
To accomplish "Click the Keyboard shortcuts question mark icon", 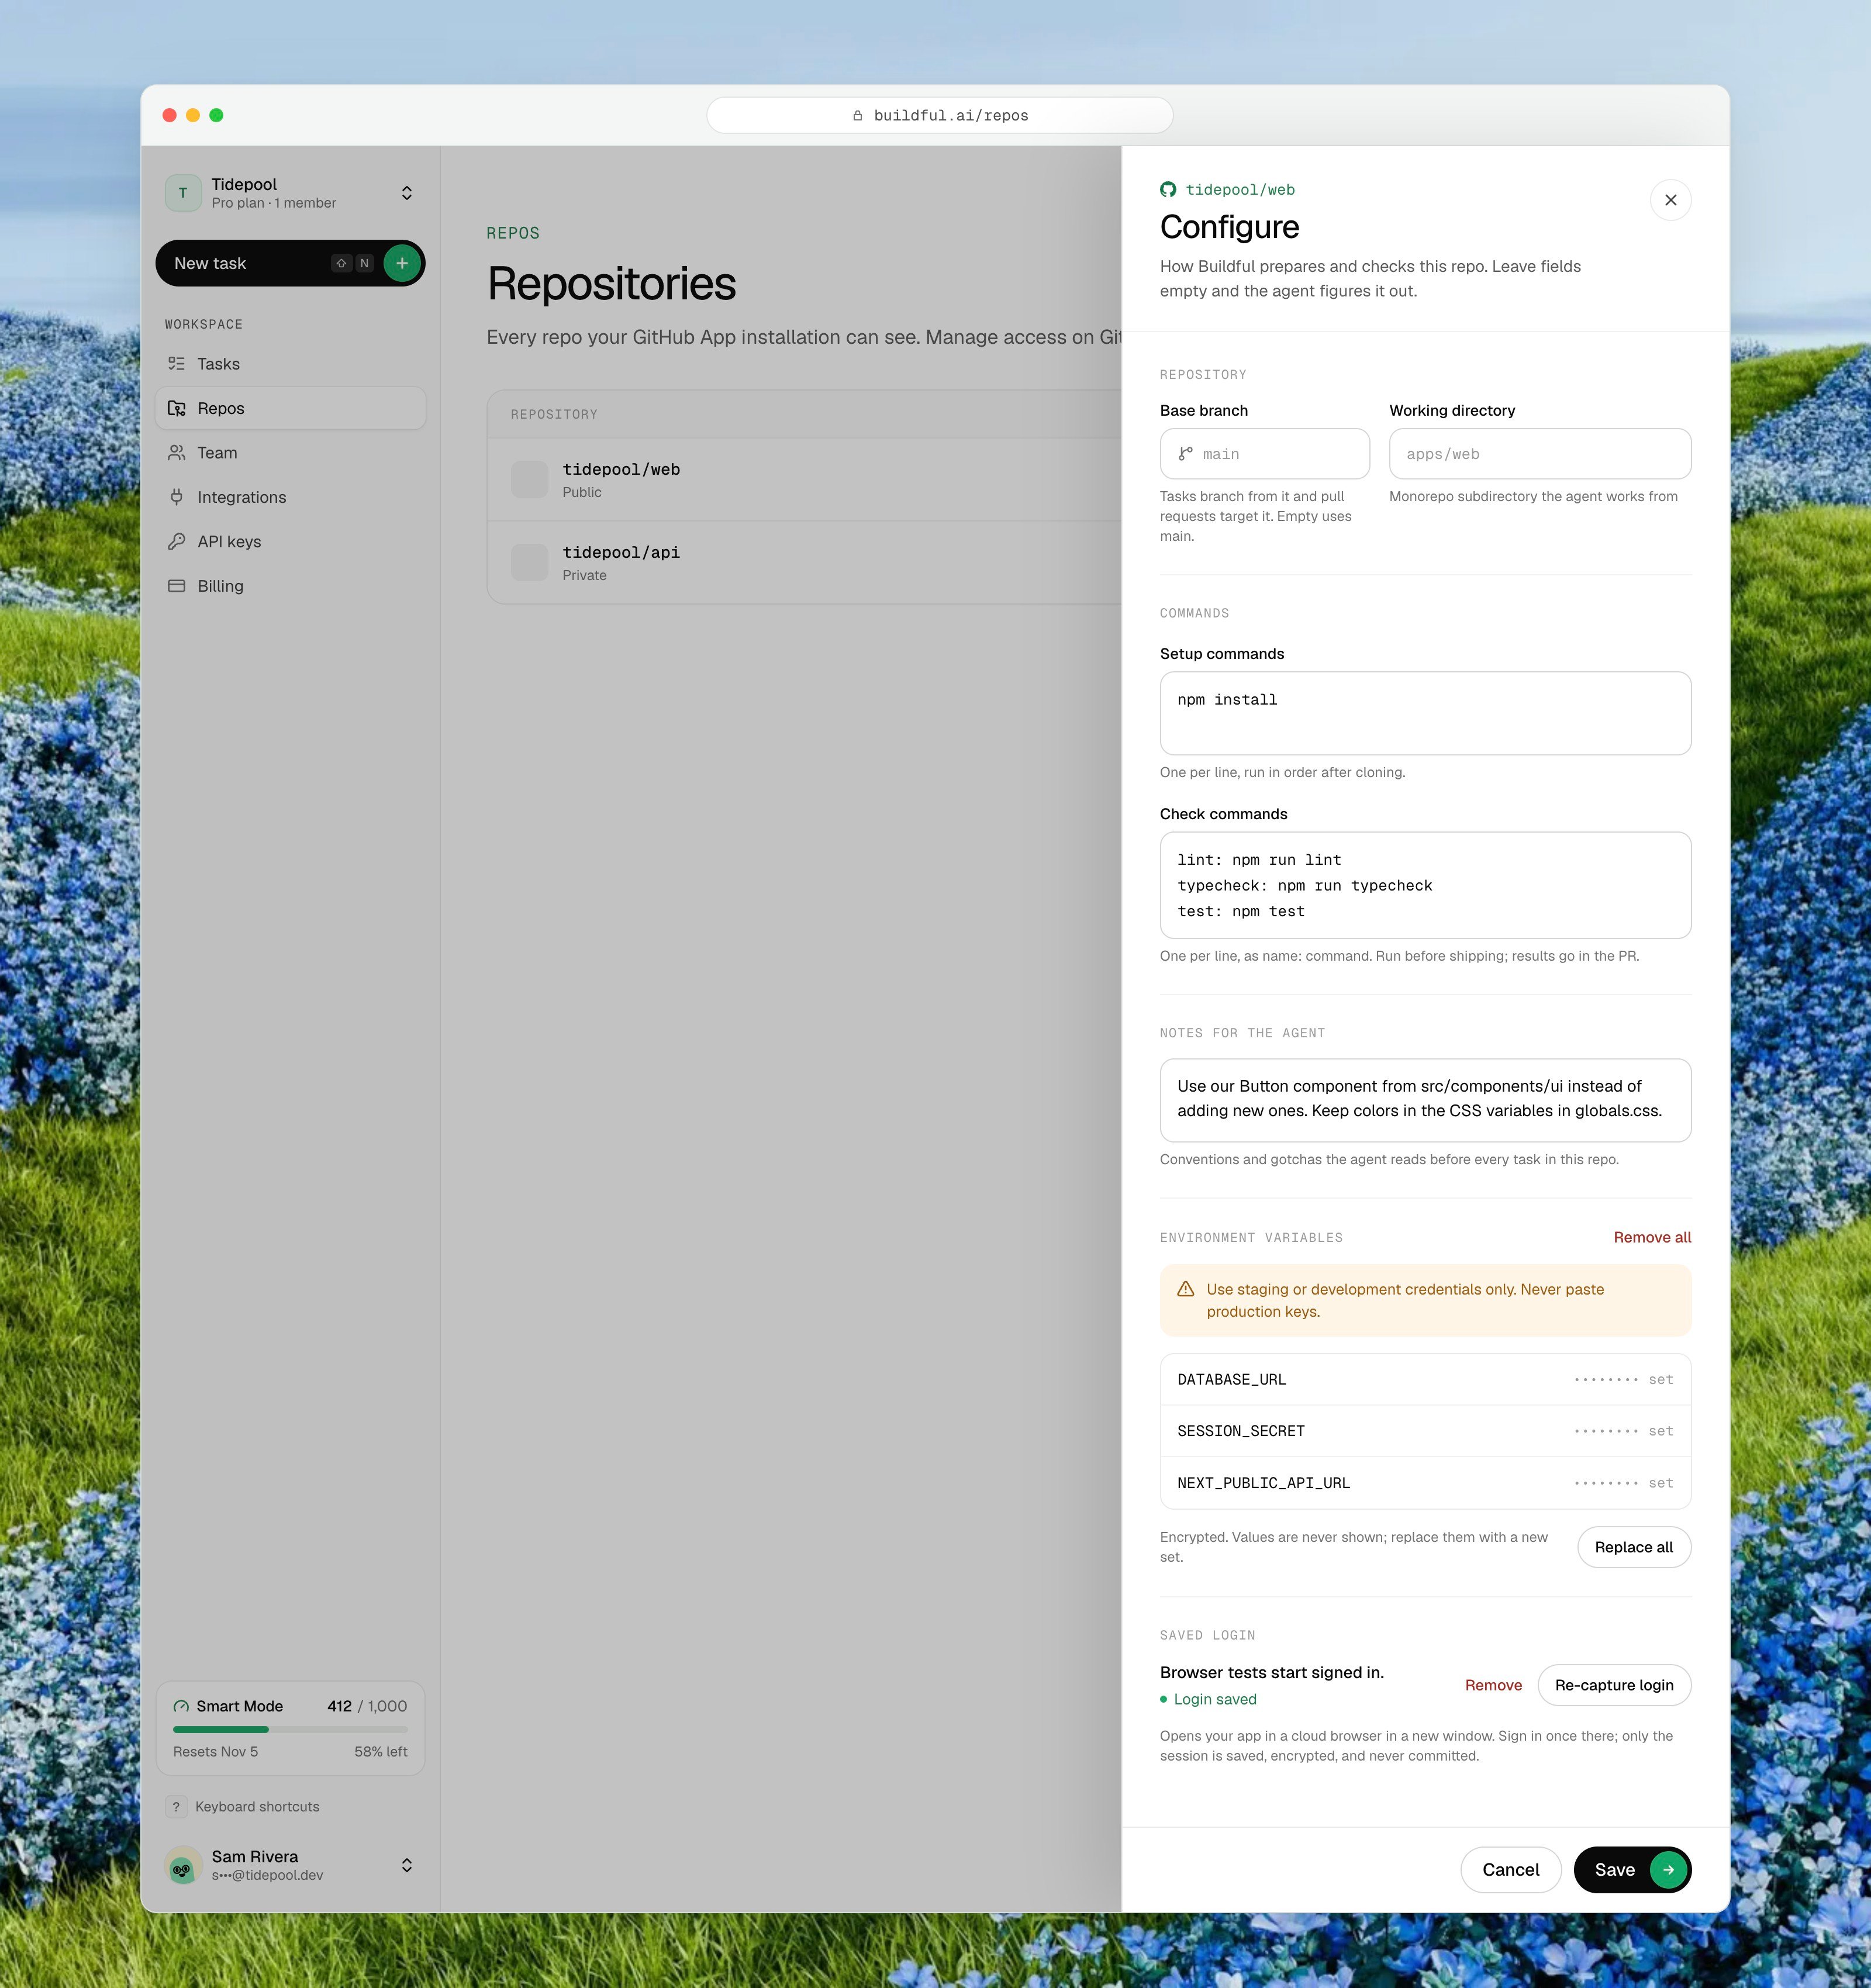I will pos(176,1807).
